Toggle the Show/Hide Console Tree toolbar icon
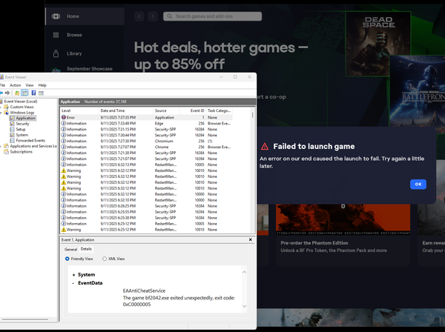 pos(24,93)
